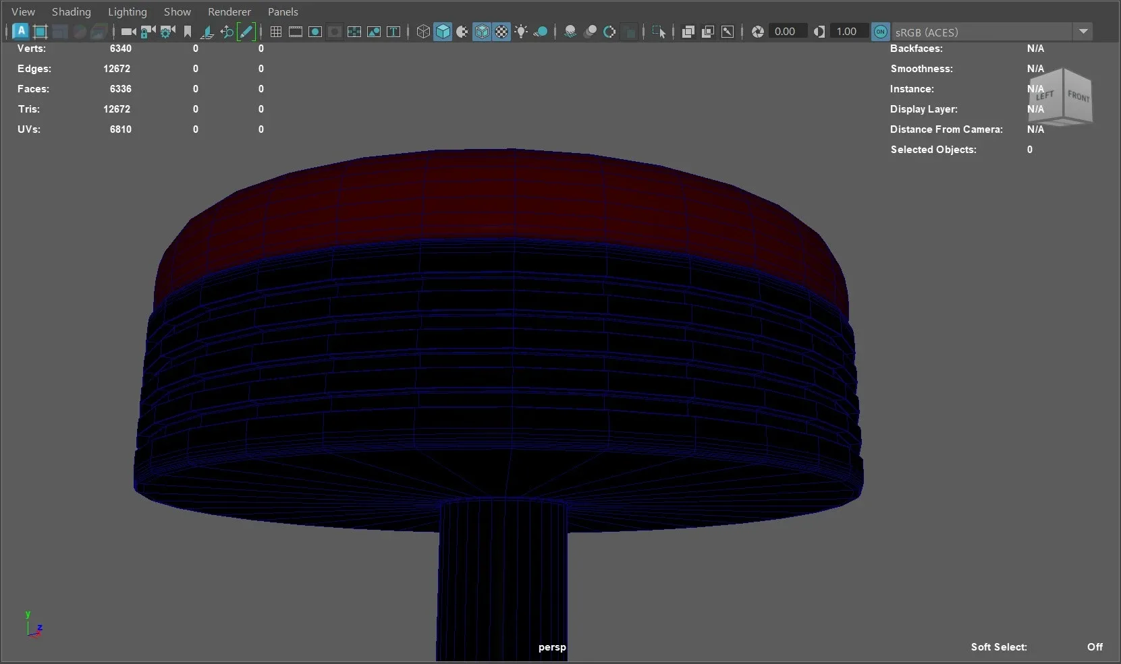This screenshot has height=664, width=1121.
Task: Click the Use Default Material icon
Action: pos(462,32)
